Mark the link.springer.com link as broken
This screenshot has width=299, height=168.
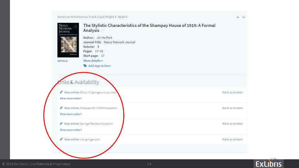tap(232, 139)
